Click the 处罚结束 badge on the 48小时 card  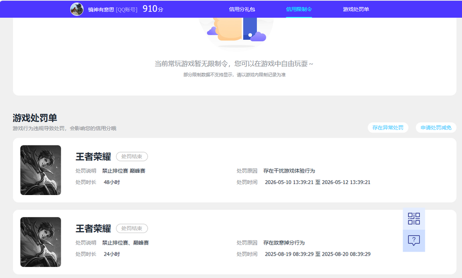(x=132, y=156)
